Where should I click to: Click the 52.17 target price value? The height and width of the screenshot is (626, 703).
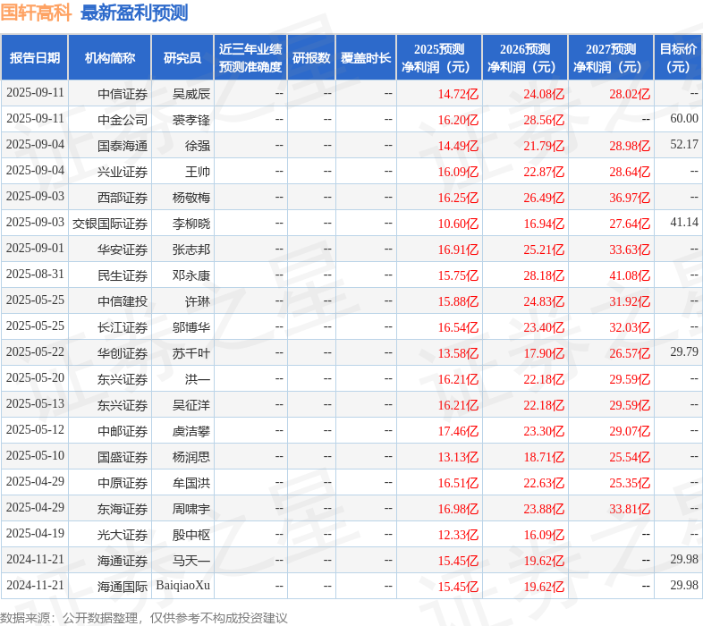click(x=684, y=144)
